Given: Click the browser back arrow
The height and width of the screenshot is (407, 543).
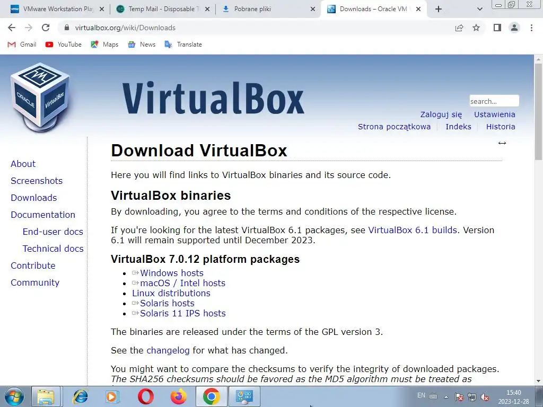Looking at the screenshot, I should coord(12,28).
